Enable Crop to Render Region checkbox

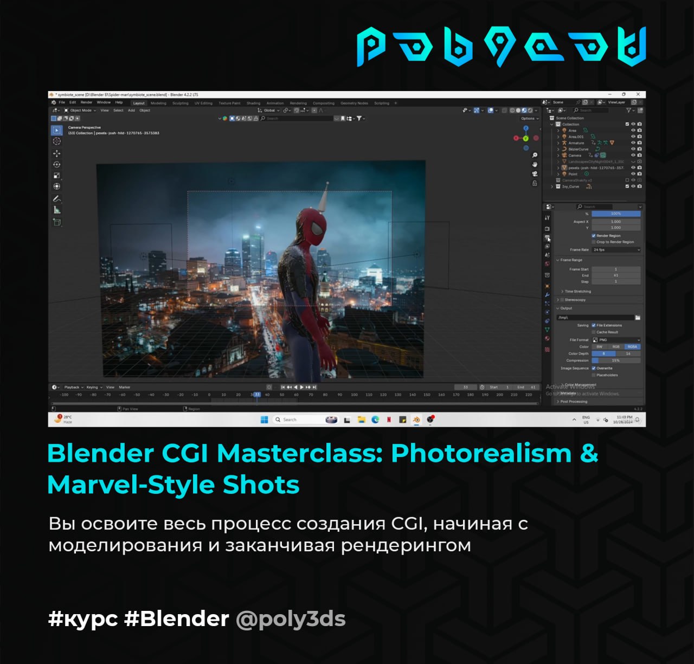click(594, 242)
